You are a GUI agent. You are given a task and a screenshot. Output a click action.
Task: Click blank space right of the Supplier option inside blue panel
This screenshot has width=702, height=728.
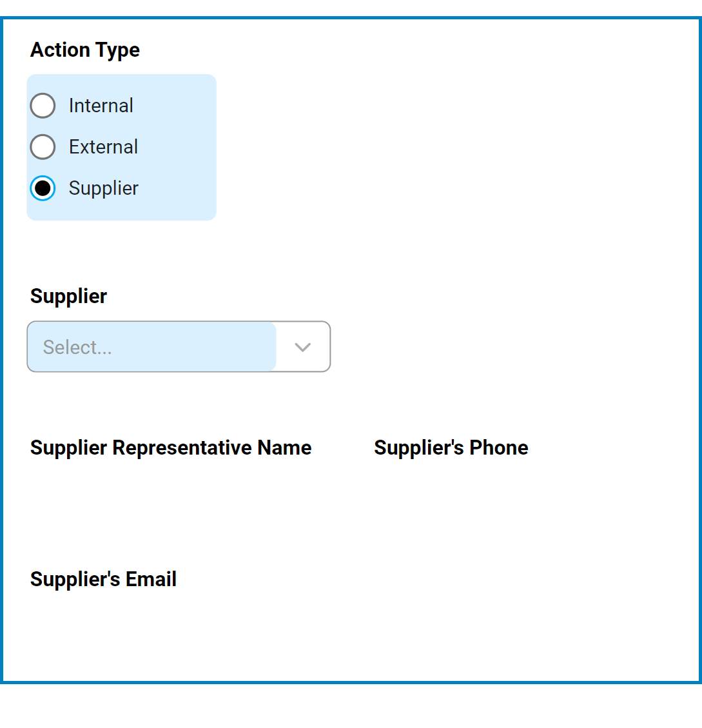point(180,188)
